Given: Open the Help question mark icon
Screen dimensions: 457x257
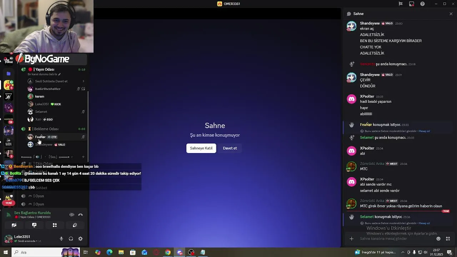Looking at the screenshot, I should (x=423, y=4).
